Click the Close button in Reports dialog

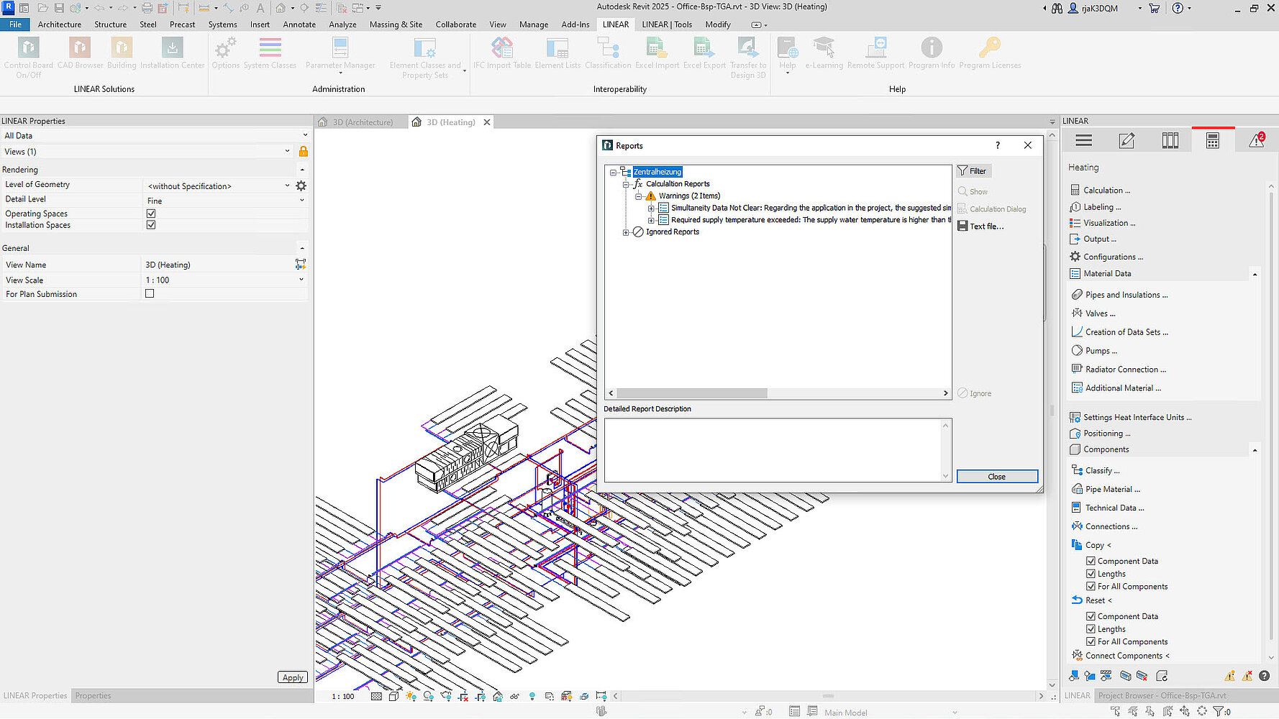pyautogui.click(x=997, y=477)
